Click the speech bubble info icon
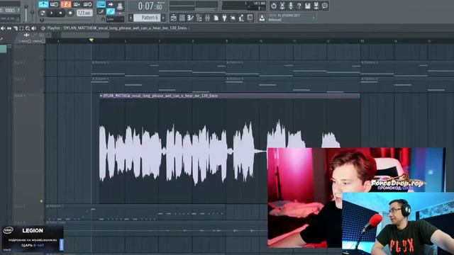This screenshot has height=255, width=454. click(325, 6)
